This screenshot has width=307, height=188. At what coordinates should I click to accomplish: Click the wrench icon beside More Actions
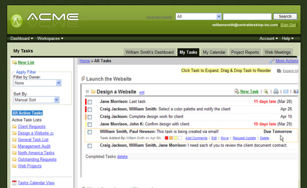(x=272, y=61)
